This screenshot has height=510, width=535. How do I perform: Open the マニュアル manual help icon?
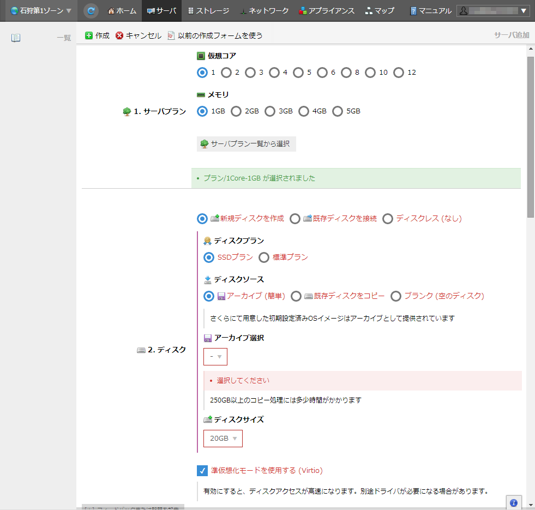(x=413, y=10)
